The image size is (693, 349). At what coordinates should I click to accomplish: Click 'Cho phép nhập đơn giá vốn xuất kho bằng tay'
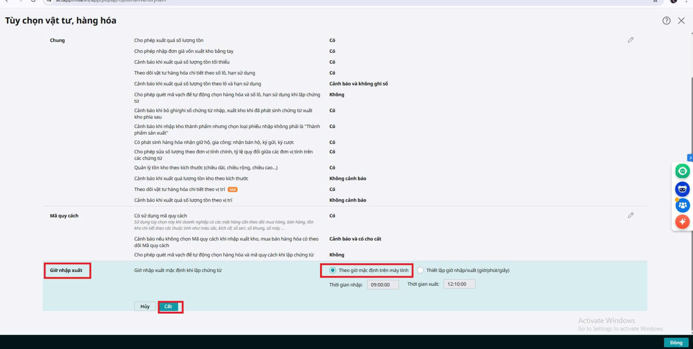click(184, 51)
